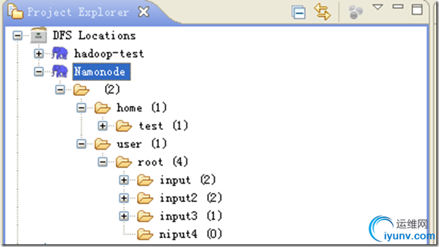Click the Namonode elephant icon
The image size is (439, 247).
point(59,71)
